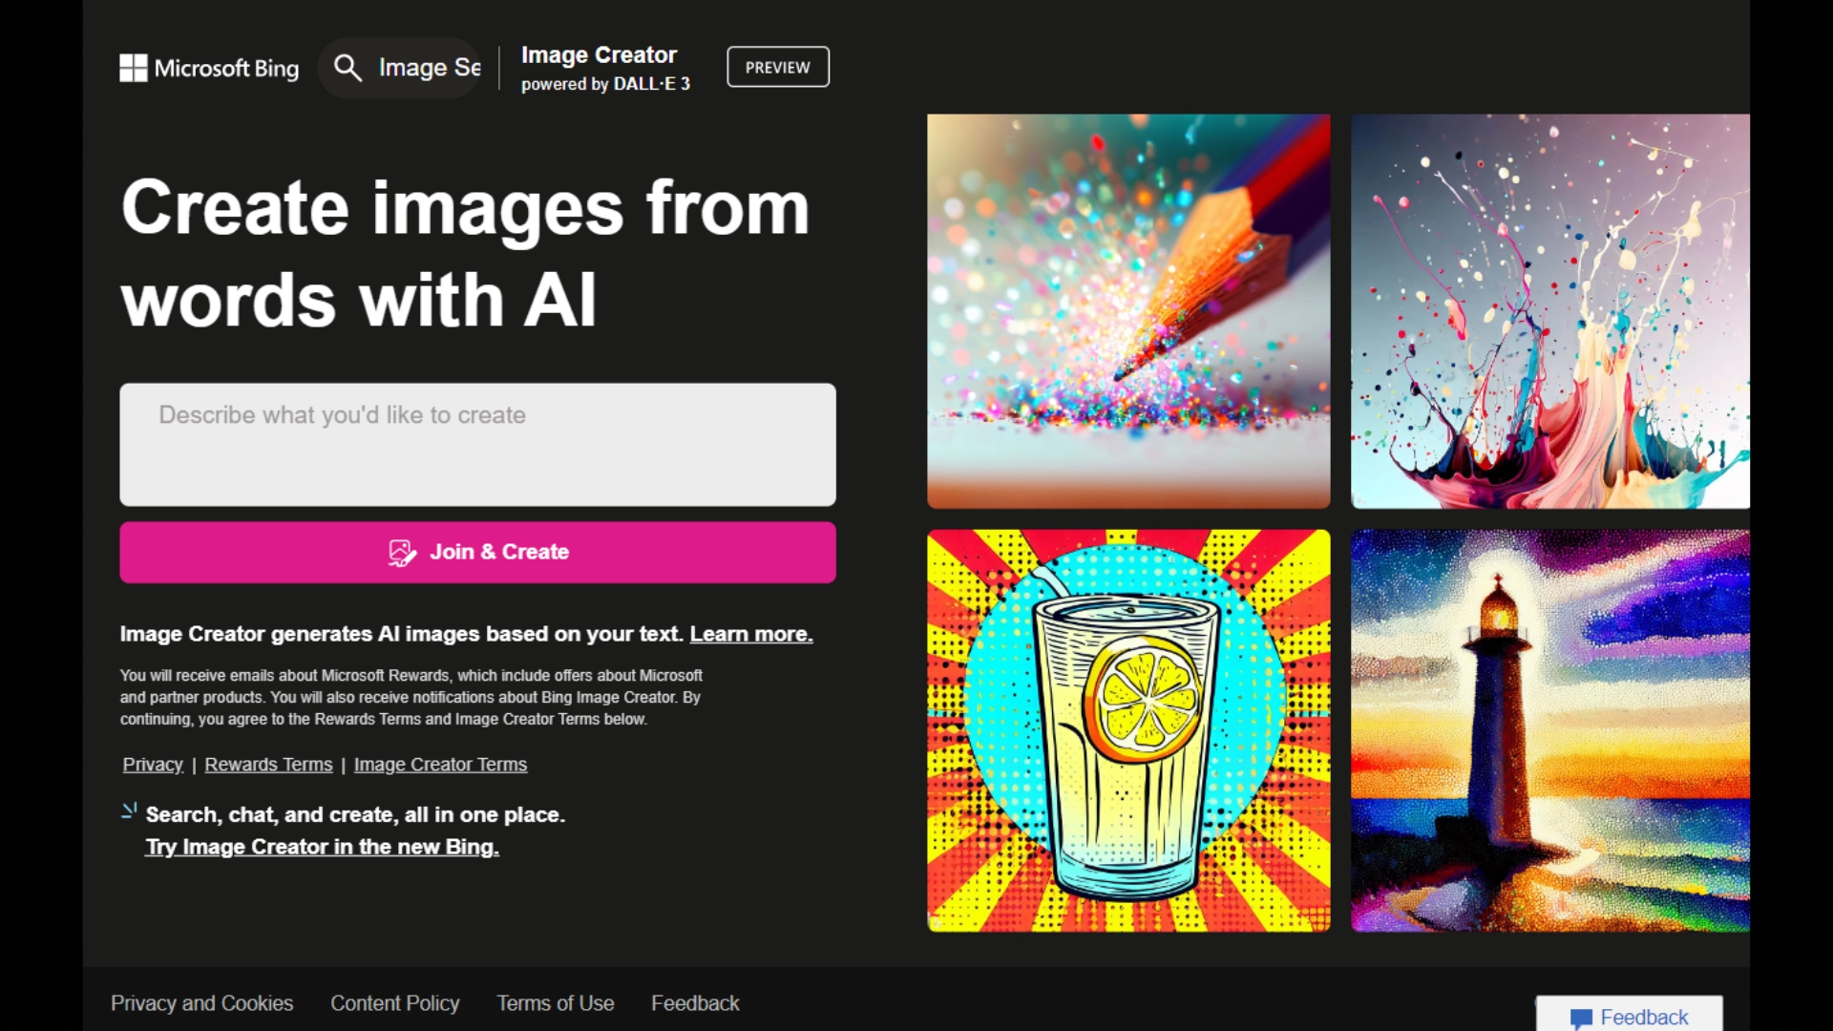Screen dimensions: 1833x1031
Task: Select the colored pencil glitter thumbnail
Action: click(x=1128, y=311)
